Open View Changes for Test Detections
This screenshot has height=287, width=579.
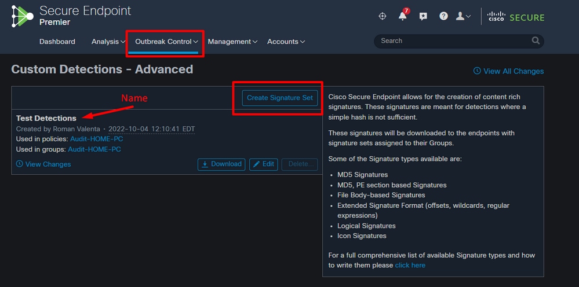click(x=43, y=164)
